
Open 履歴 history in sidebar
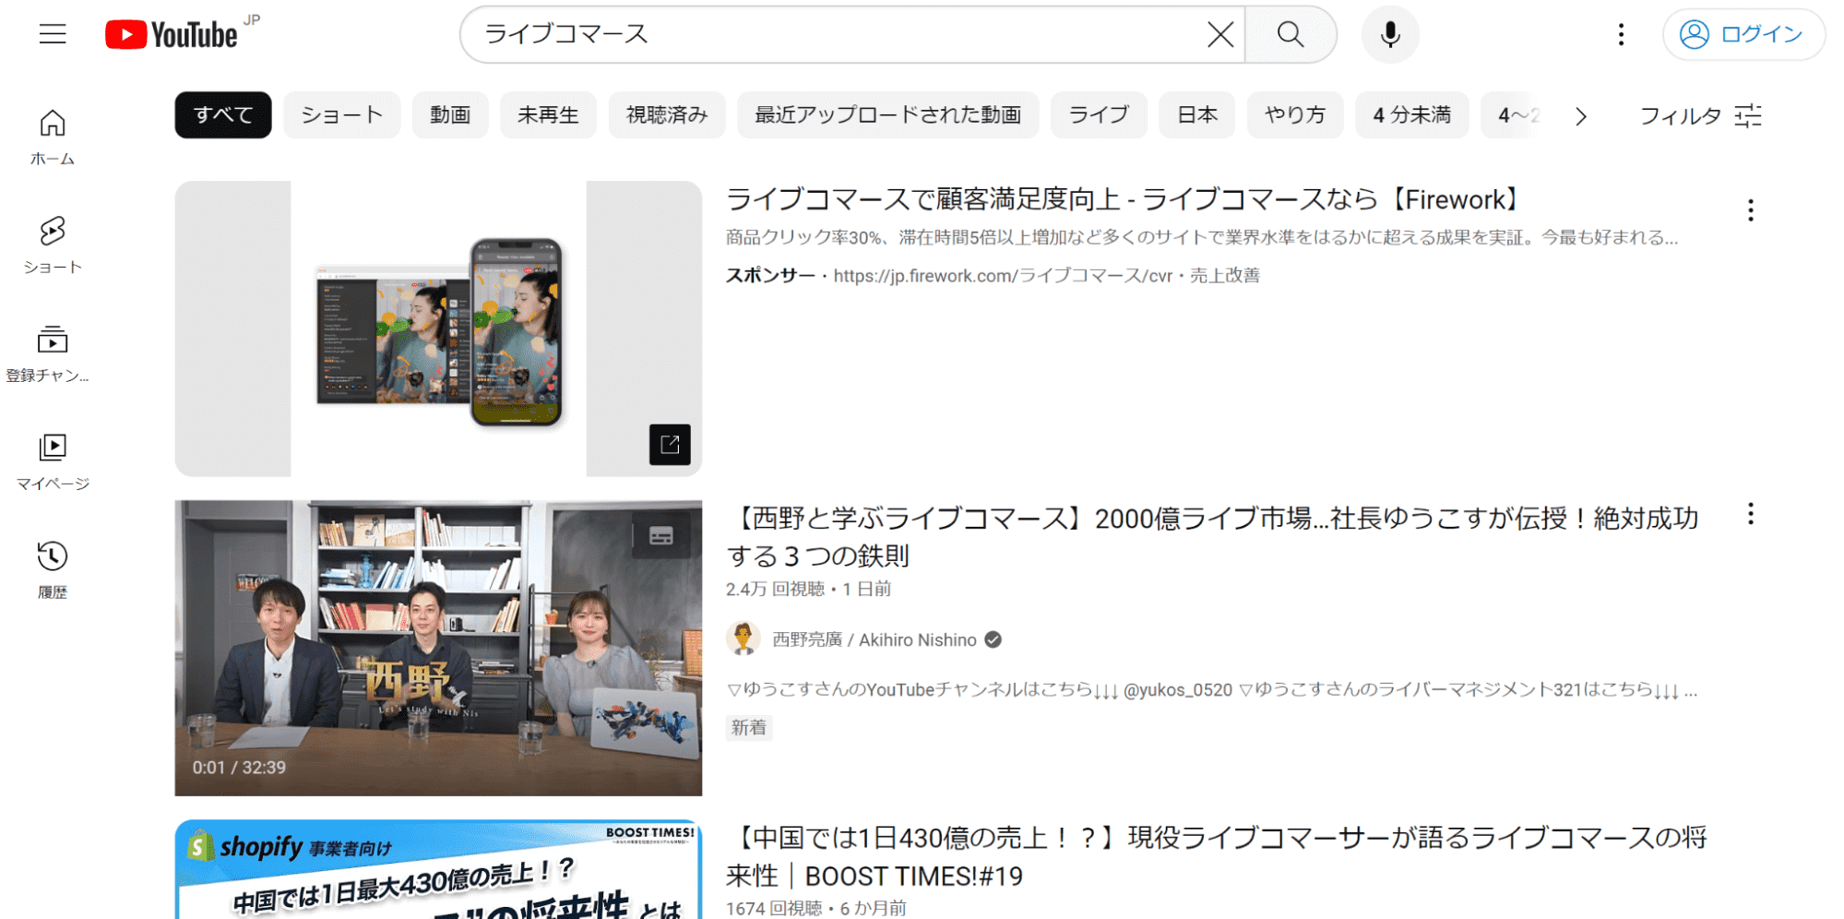pyautogui.click(x=53, y=571)
